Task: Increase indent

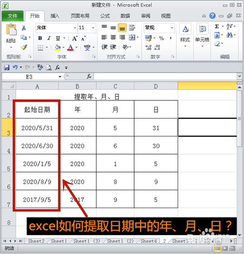Action: pos(113,47)
